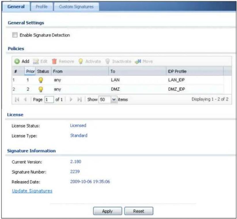The height and width of the screenshot is (219, 237).
Task: Click the released date 2009-10-06 19:35:06
Action: [90, 182]
